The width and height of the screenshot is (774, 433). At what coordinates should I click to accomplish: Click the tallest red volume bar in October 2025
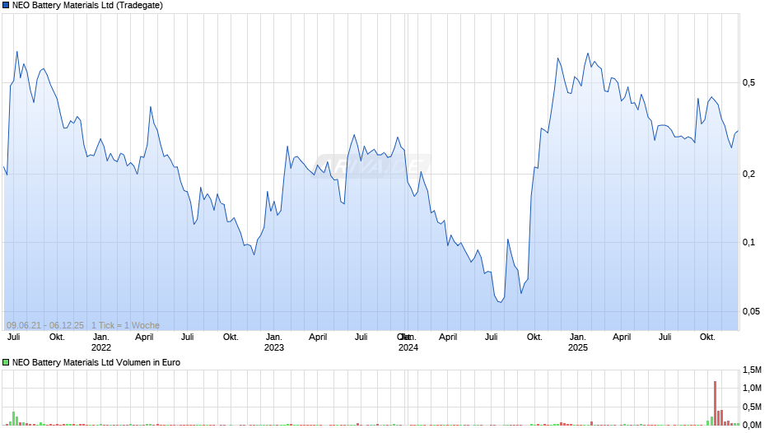[715, 403]
